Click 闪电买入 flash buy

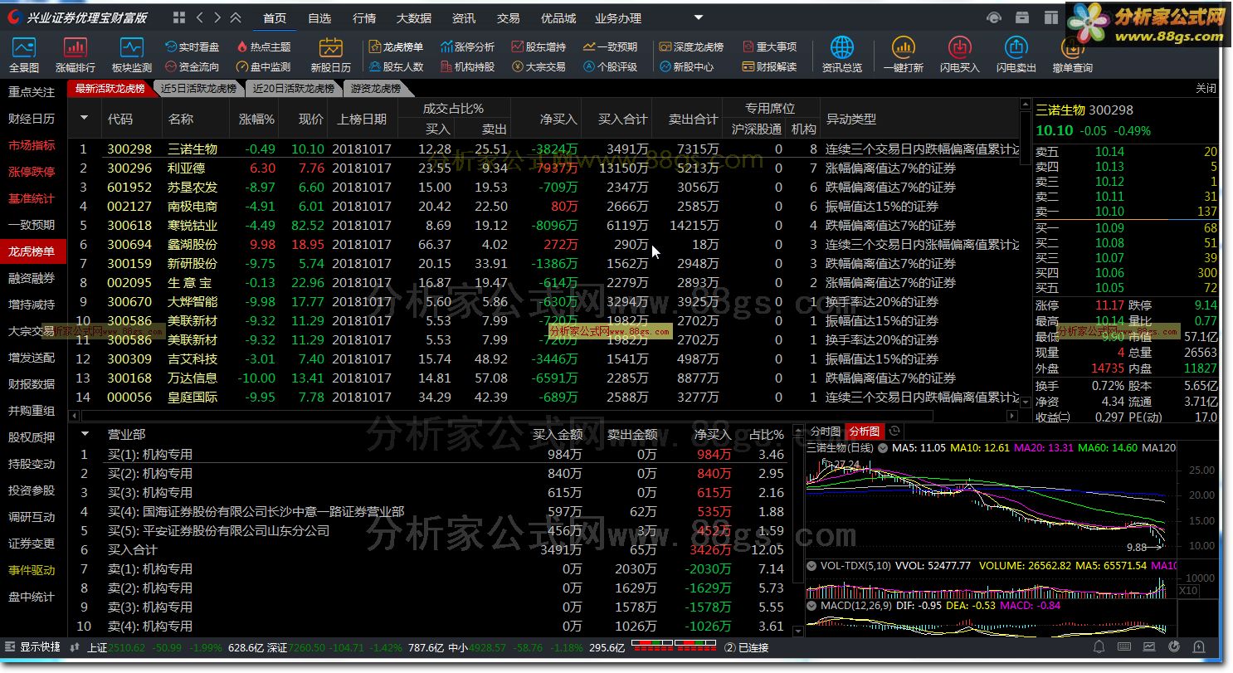pyautogui.click(x=960, y=55)
